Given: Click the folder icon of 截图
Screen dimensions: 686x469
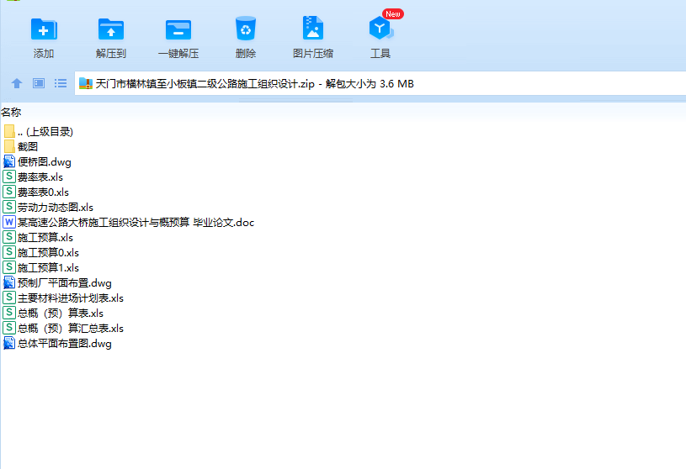Looking at the screenshot, I should (x=9, y=146).
